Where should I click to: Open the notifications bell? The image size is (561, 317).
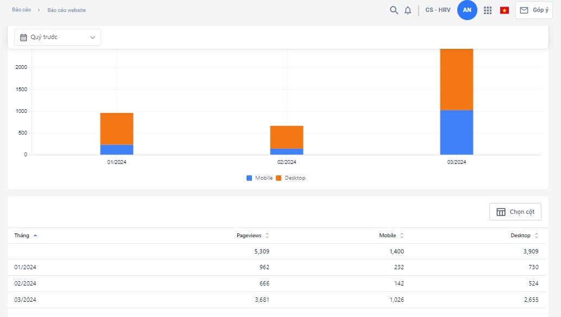point(408,10)
